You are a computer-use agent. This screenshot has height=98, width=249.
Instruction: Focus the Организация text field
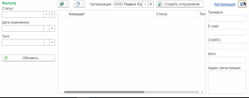(x=128, y=4)
